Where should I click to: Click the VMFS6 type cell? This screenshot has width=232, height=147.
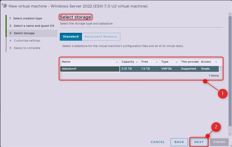[x=169, y=69]
